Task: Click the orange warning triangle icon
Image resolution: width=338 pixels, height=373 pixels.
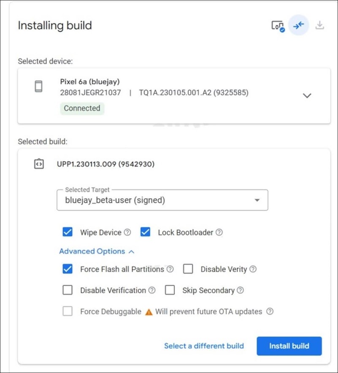Action: (149, 312)
